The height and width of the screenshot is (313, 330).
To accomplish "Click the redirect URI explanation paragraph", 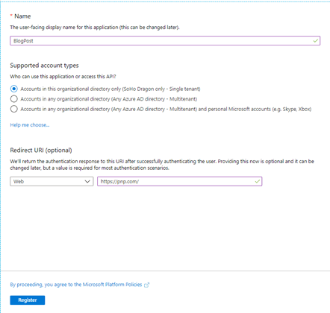I will coord(162,165).
